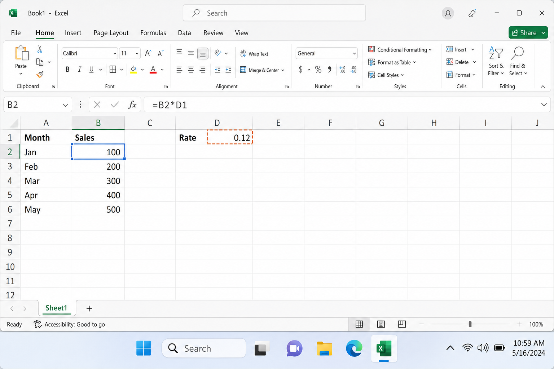The width and height of the screenshot is (554, 369).
Task: Apply red Font Color
Action: pos(153,69)
